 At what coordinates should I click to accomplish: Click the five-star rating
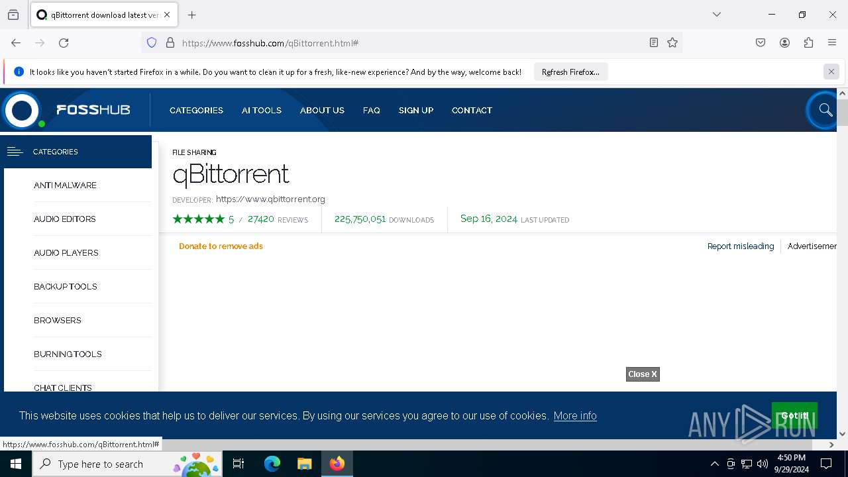click(x=199, y=219)
